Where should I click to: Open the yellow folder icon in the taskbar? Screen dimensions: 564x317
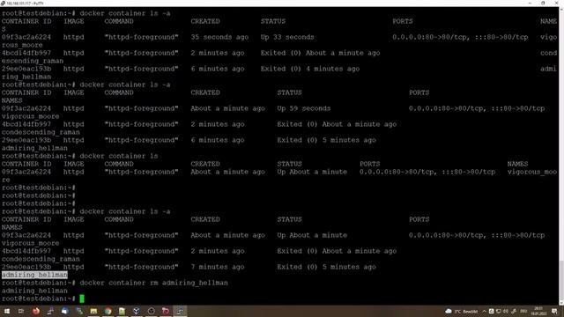coord(93,311)
